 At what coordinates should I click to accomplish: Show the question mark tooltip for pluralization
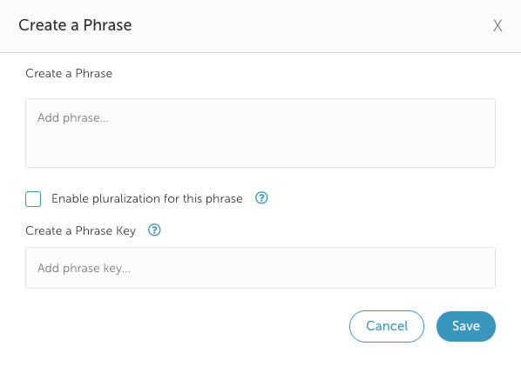261,198
